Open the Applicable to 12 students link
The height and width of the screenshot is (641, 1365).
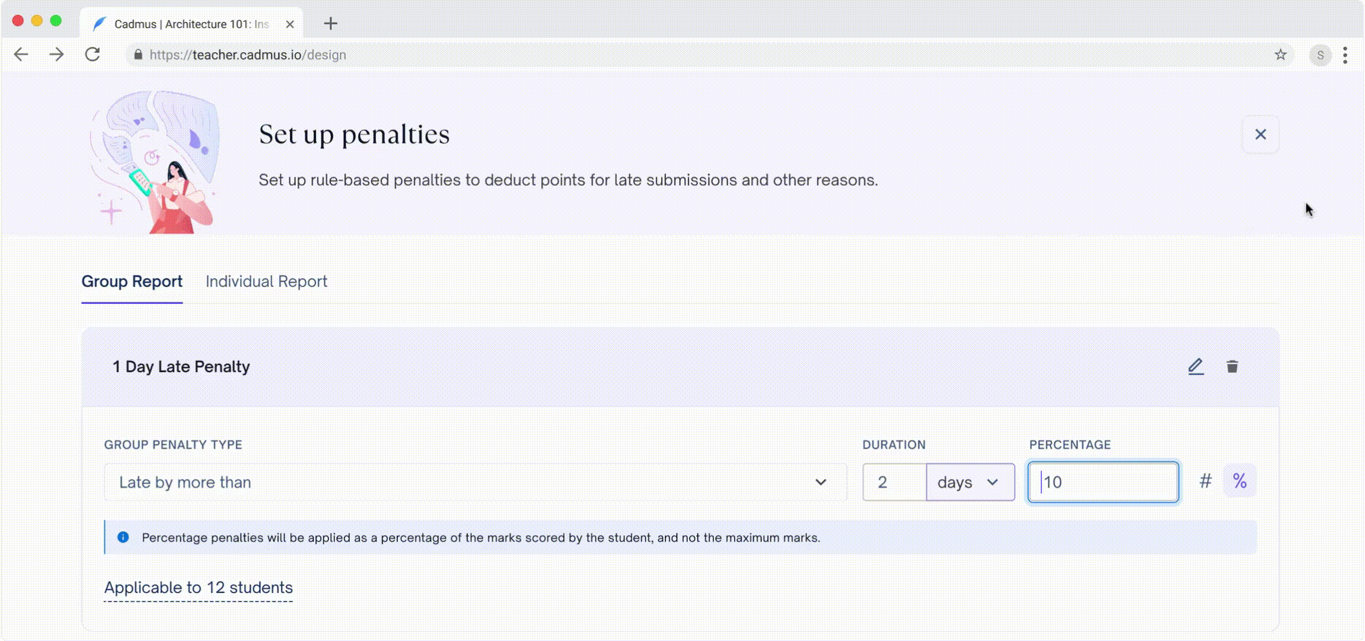(x=198, y=588)
